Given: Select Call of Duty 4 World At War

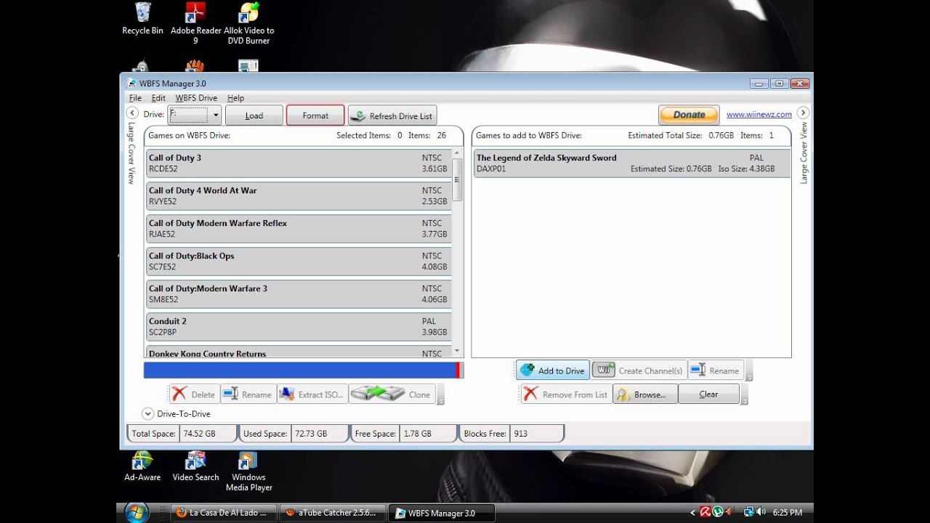Looking at the screenshot, I should tap(298, 196).
